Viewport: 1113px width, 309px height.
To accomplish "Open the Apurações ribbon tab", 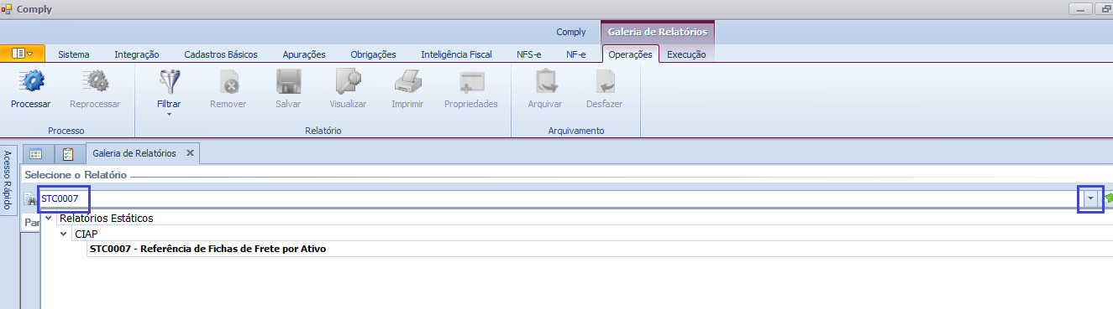I will click(x=304, y=54).
